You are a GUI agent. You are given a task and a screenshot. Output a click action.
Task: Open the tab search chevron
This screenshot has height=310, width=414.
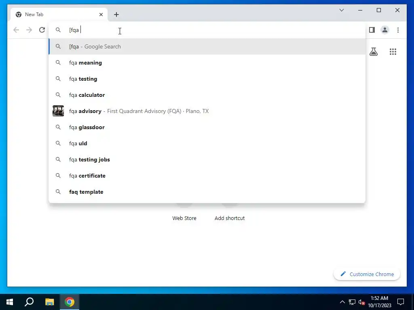coord(341,10)
